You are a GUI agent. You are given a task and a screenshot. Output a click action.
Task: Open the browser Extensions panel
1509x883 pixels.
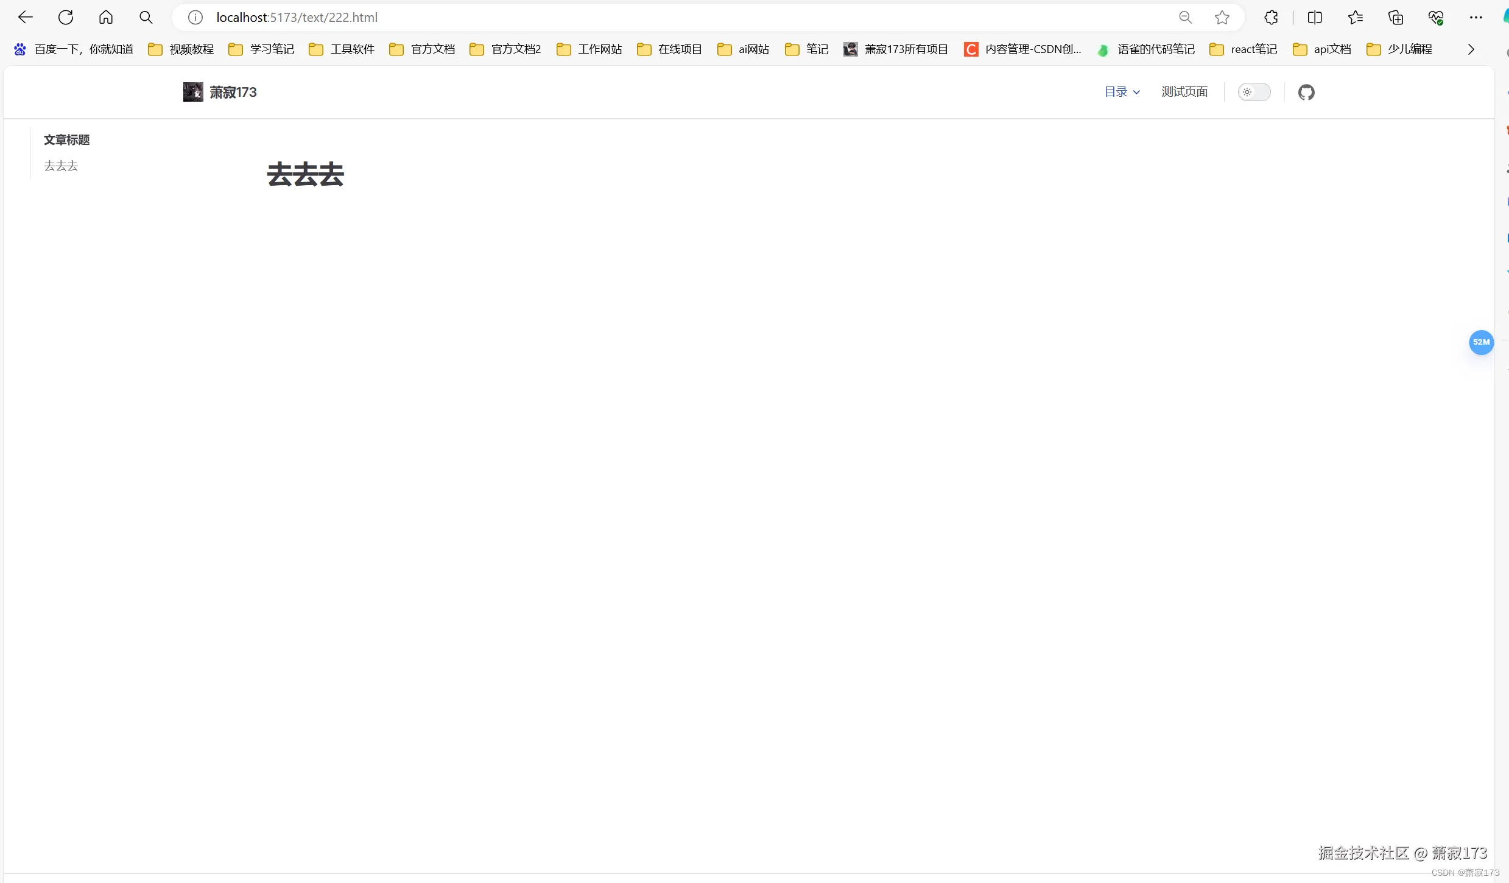click(x=1271, y=16)
